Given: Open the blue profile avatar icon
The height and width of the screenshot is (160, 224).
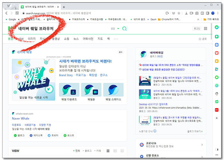Looking at the screenshot, I should [x=213, y=13].
